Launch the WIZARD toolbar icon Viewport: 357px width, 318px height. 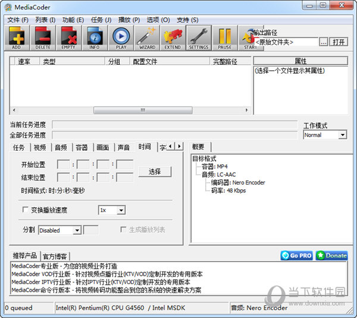point(147,38)
